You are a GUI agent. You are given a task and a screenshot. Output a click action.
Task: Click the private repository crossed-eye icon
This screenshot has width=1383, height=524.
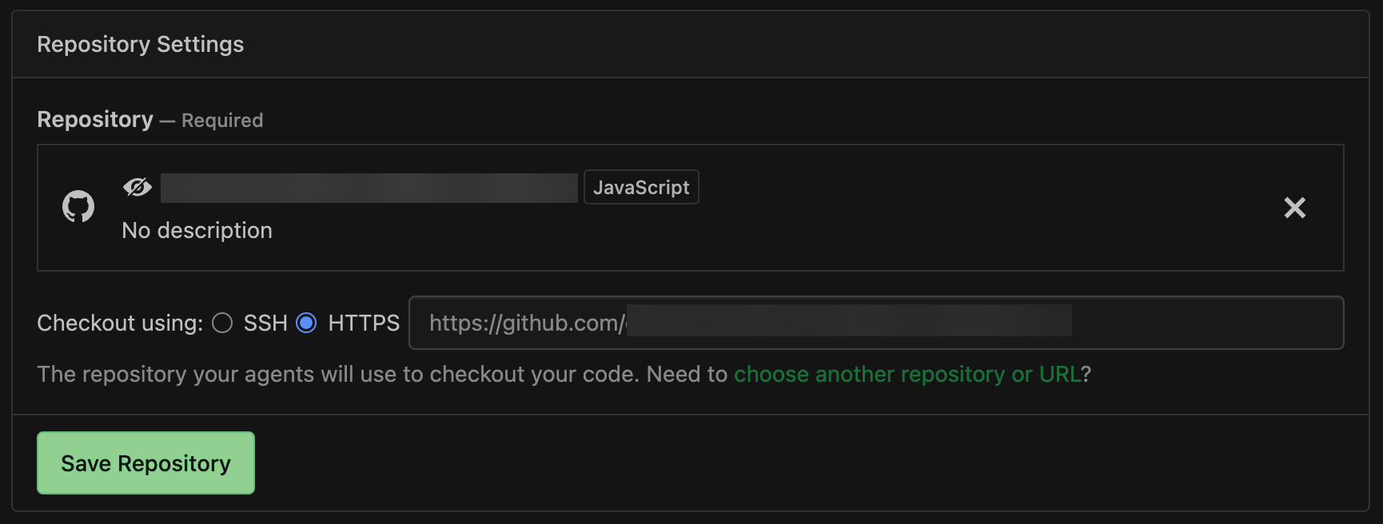[138, 187]
